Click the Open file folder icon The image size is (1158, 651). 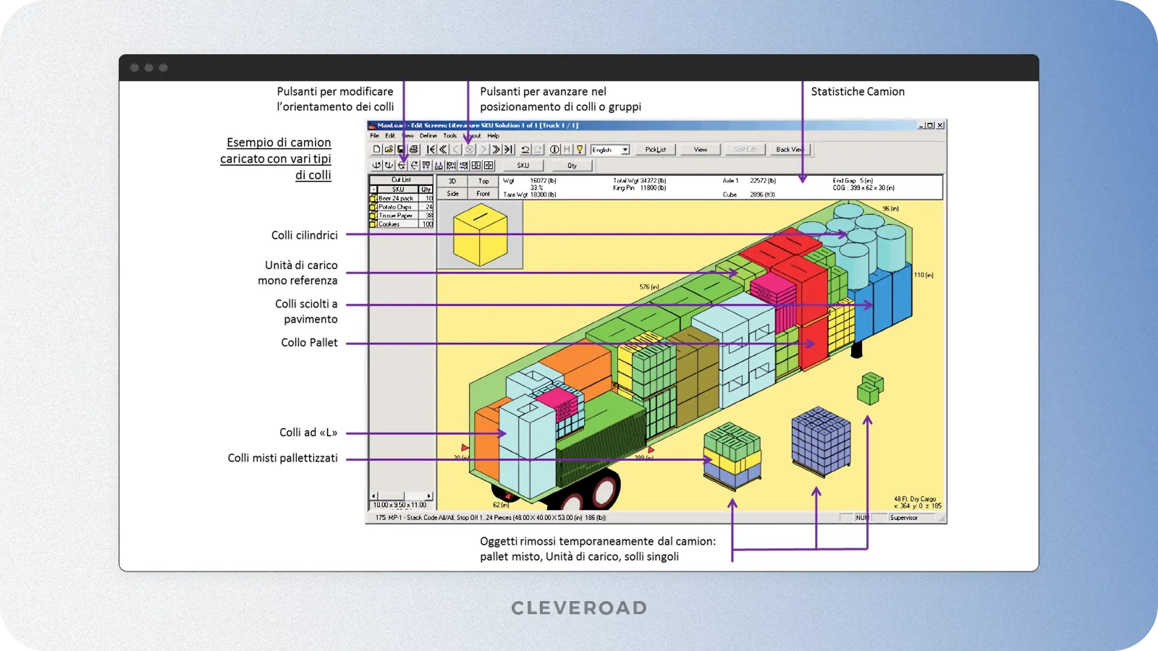(x=388, y=149)
